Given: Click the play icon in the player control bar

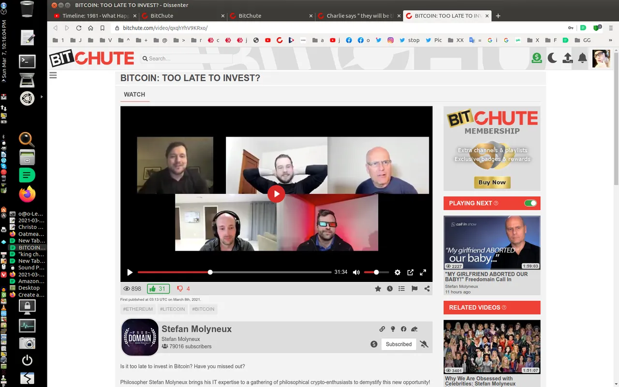Looking at the screenshot, I should click(130, 272).
